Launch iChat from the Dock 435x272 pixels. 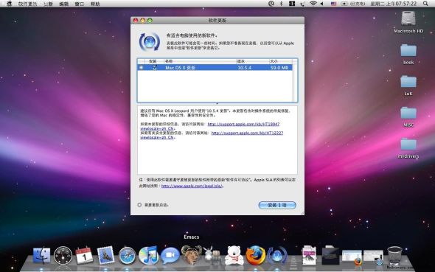point(170,255)
